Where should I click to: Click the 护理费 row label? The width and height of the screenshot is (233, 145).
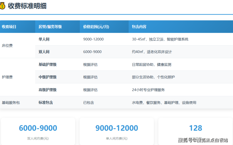point(7,77)
